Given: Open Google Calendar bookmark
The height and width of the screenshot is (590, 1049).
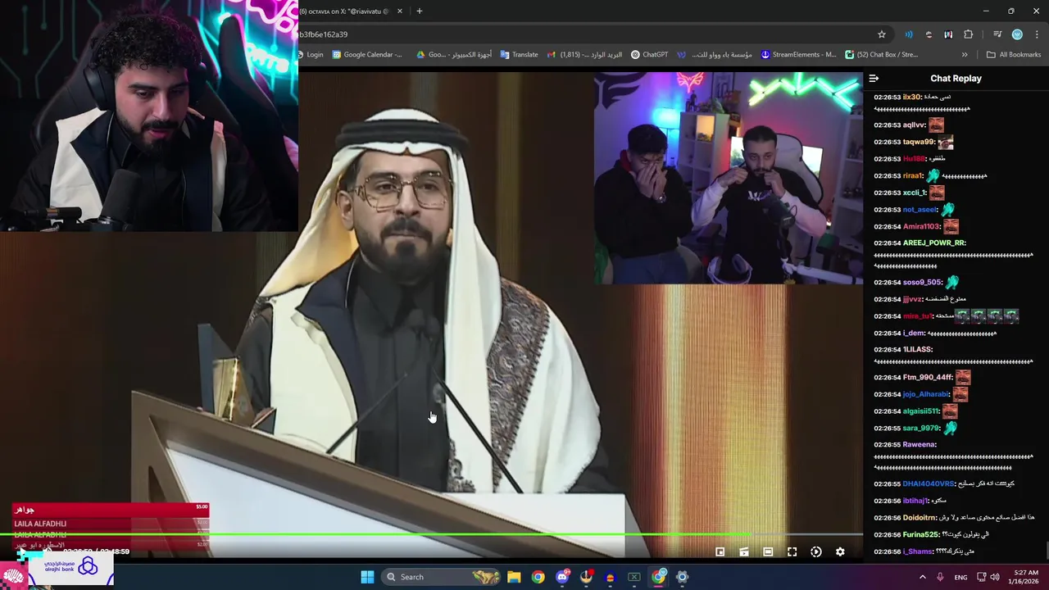Looking at the screenshot, I should point(367,55).
